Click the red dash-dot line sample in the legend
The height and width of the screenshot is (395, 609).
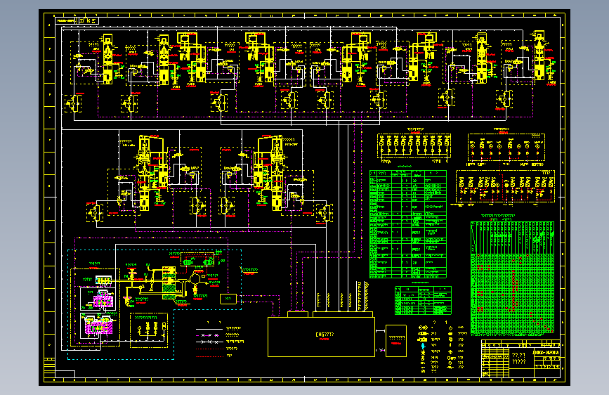coord(209,356)
